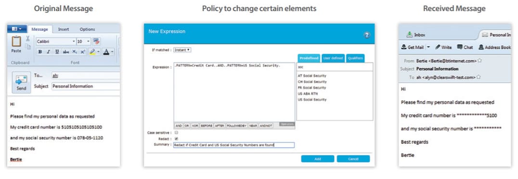
Task: Click the Add button
Action: point(317,159)
